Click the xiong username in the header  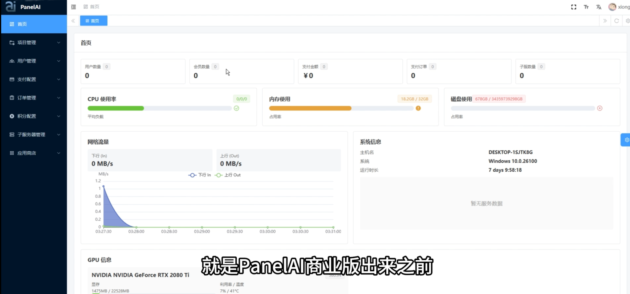click(624, 7)
